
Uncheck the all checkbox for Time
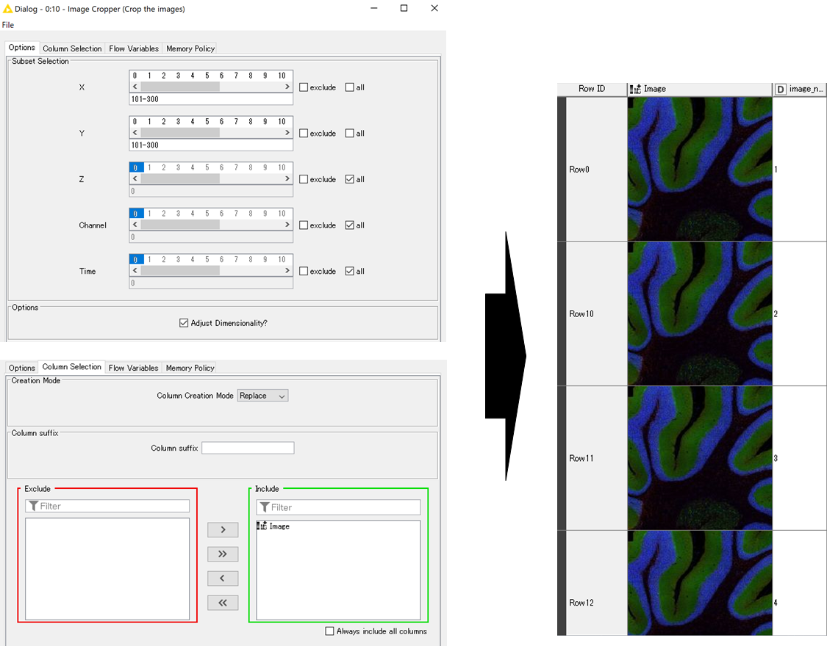[x=350, y=271]
